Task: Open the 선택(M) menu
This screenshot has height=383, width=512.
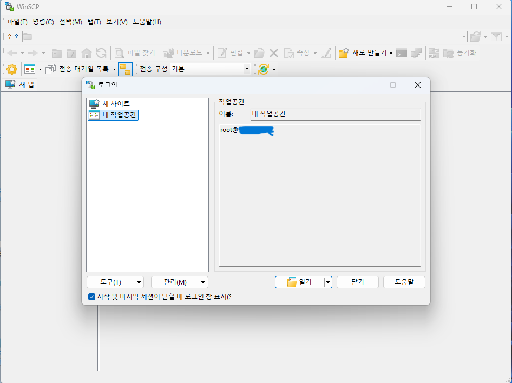Action: point(70,22)
